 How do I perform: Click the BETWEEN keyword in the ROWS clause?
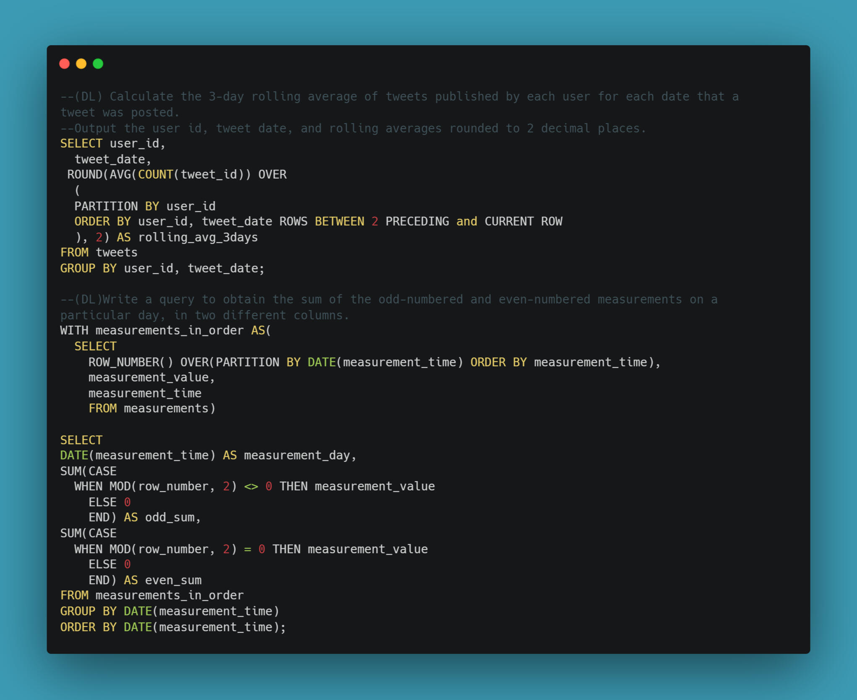point(339,221)
